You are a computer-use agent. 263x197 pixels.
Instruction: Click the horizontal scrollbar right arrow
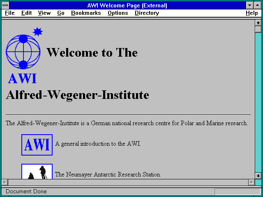point(251,182)
